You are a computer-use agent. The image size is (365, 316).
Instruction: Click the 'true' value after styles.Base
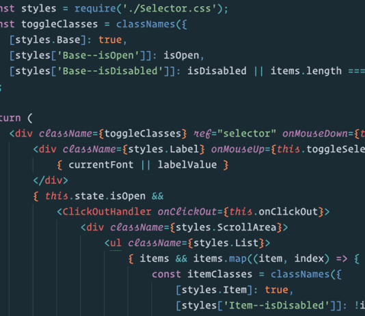(x=110, y=40)
